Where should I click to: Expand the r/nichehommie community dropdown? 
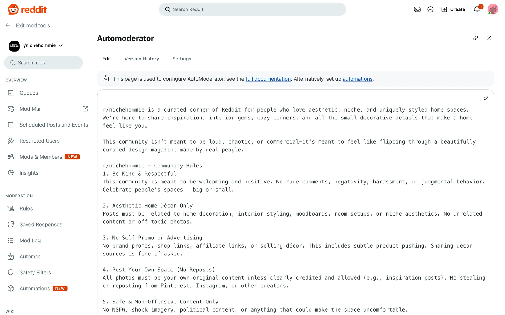click(61, 45)
